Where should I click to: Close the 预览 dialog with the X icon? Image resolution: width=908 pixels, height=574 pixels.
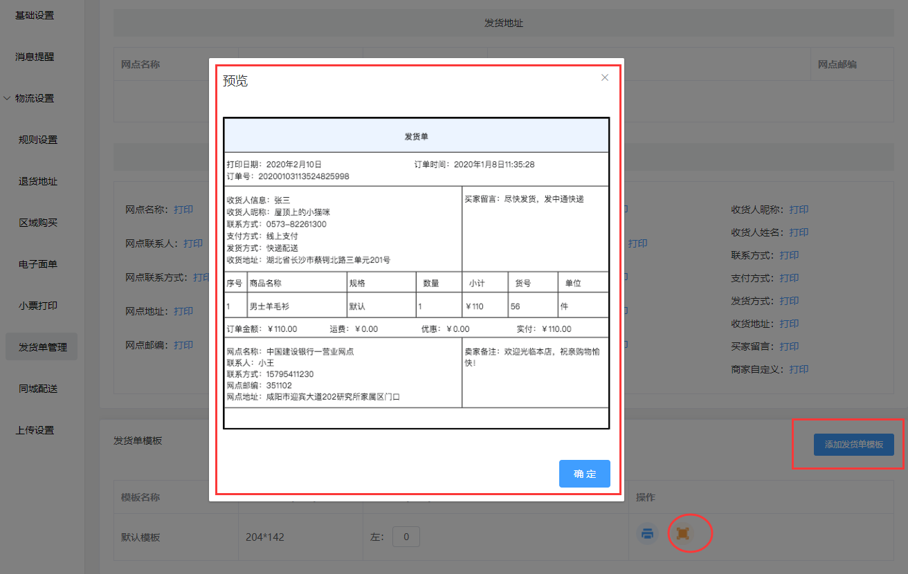(605, 77)
